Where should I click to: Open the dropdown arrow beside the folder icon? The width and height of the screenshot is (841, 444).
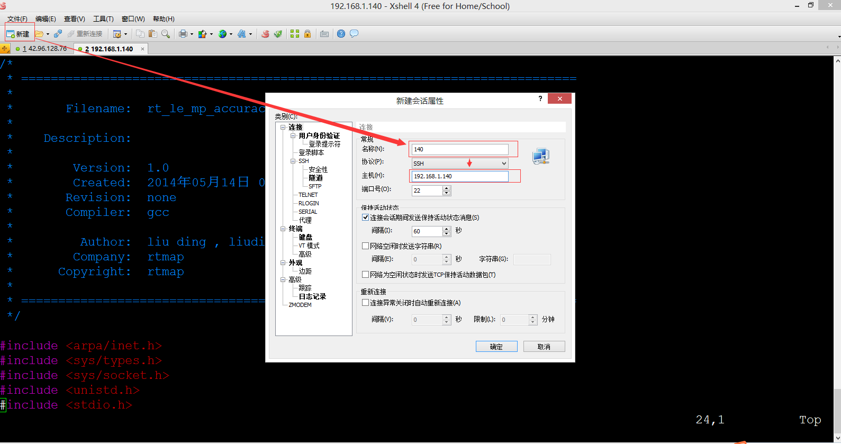coord(48,34)
